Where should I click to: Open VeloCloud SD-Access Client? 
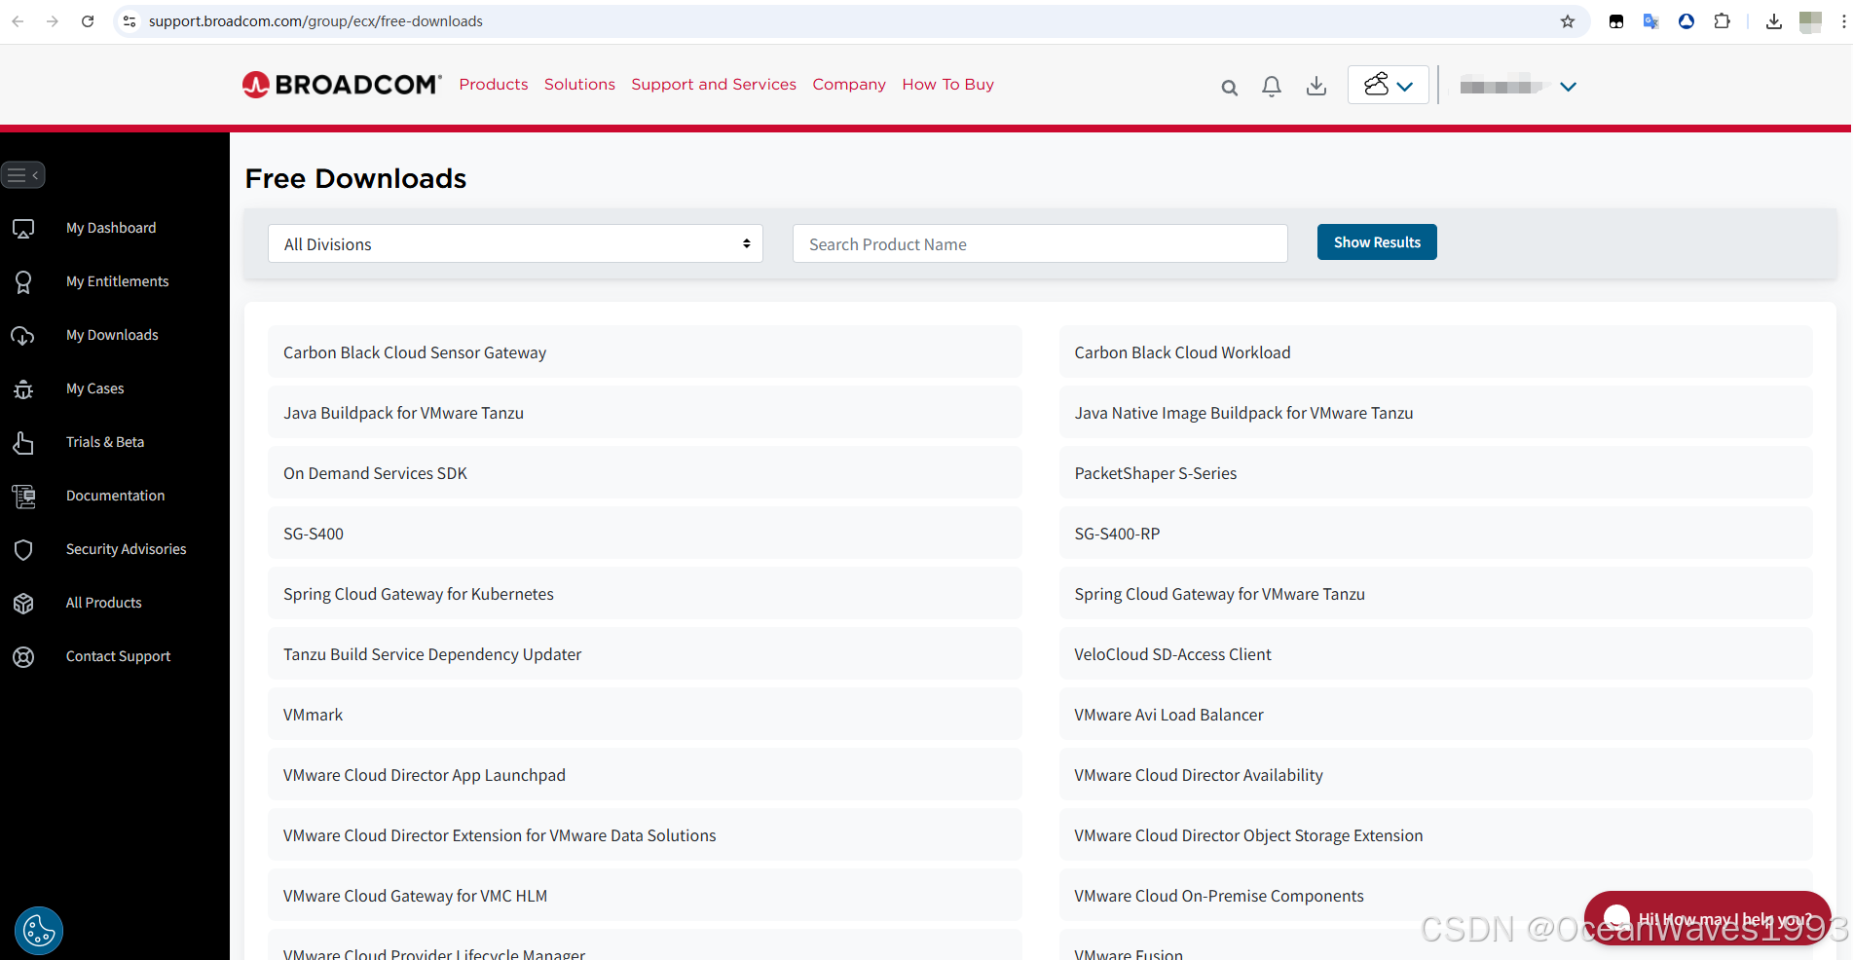coord(1435,654)
